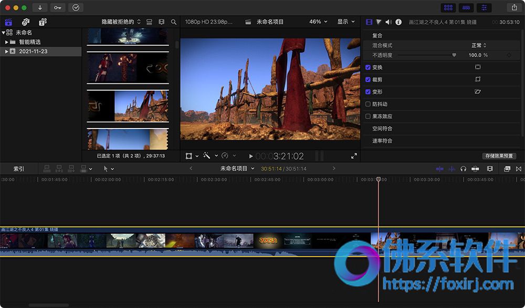Activate transform onscreen control icon

pos(478,67)
